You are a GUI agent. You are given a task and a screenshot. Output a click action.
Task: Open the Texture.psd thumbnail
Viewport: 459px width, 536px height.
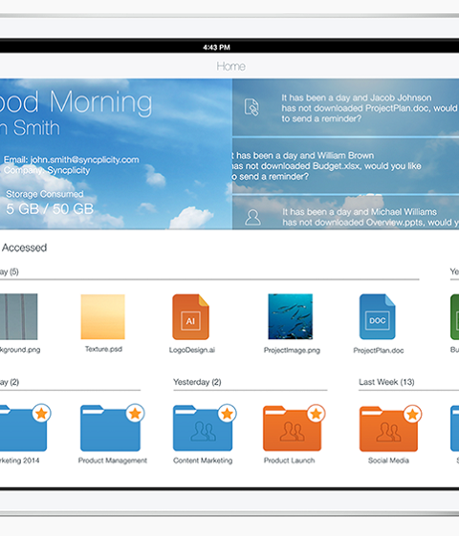coord(103,317)
